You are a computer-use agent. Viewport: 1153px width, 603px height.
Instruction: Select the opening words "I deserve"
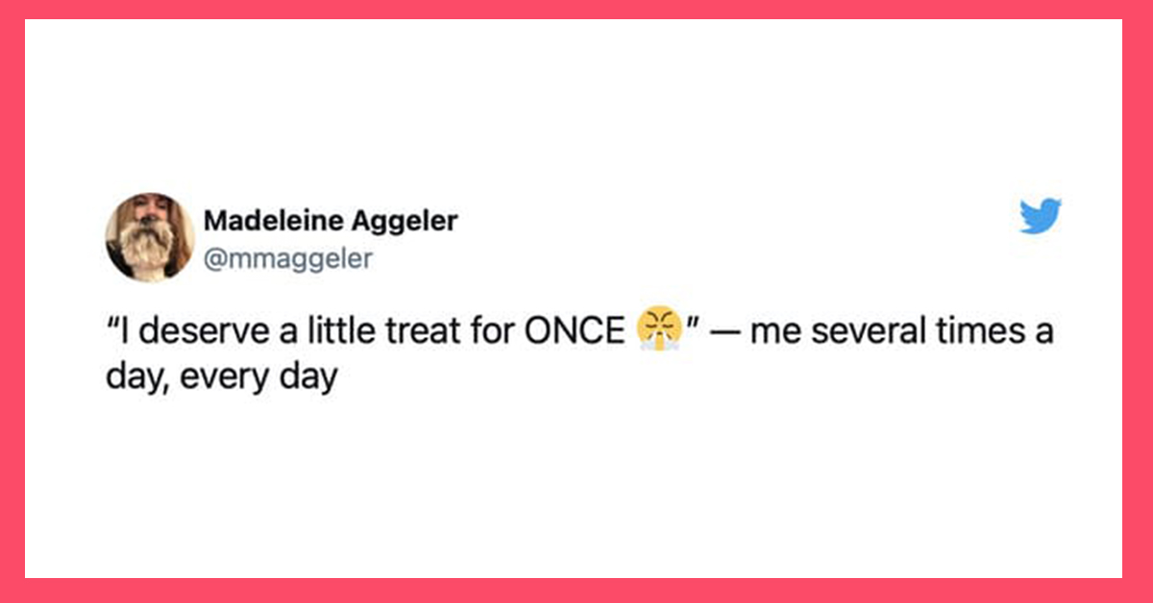point(181,333)
